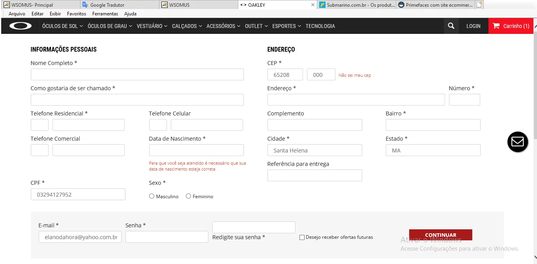537x264 pixels.
Task: Expand the VESTUÁRIO dropdown menu
Action: (x=152, y=26)
